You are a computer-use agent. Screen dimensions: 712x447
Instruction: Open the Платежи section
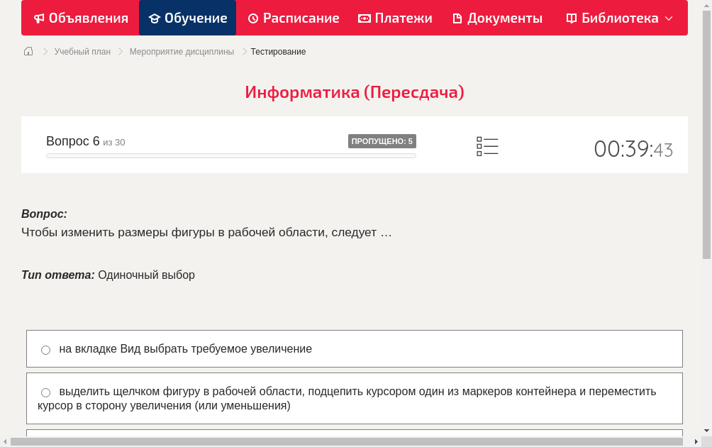[395, 18]
